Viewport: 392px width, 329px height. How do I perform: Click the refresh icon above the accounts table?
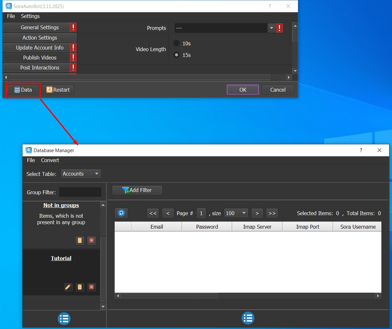121,213
